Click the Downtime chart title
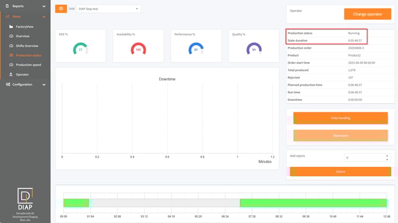The height and width of the screenshot is (223, 398). 167,79
